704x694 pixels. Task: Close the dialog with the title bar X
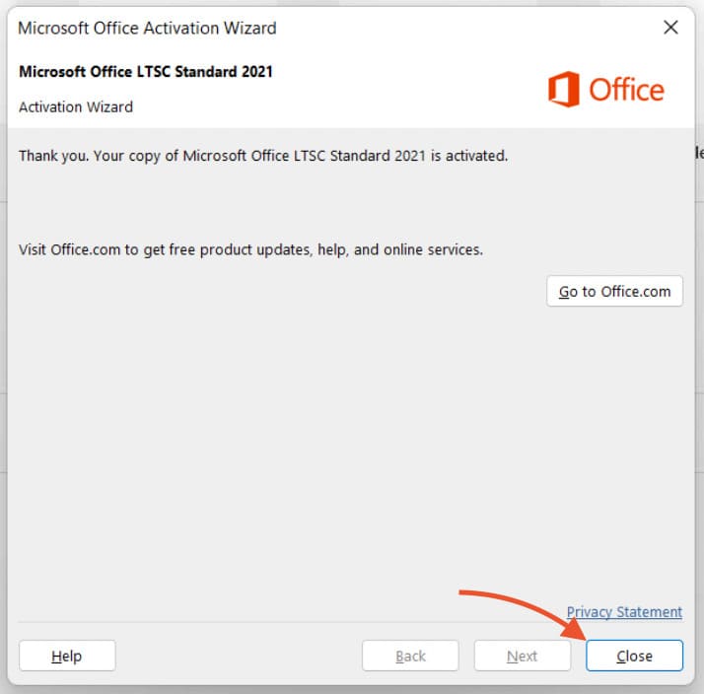670,28
